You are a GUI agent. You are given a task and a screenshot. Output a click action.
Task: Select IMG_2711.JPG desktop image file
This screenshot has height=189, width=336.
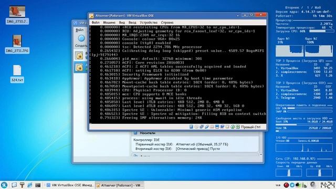[x=17, y=44]
